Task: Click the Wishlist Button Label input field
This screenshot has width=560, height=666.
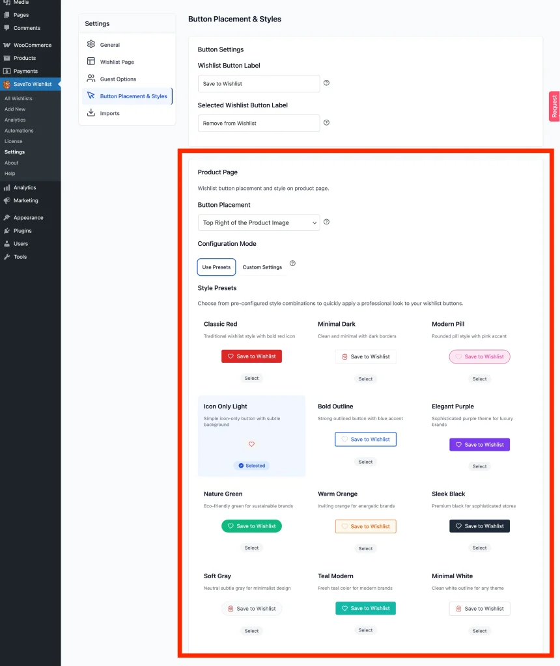Action: point(259,84)
